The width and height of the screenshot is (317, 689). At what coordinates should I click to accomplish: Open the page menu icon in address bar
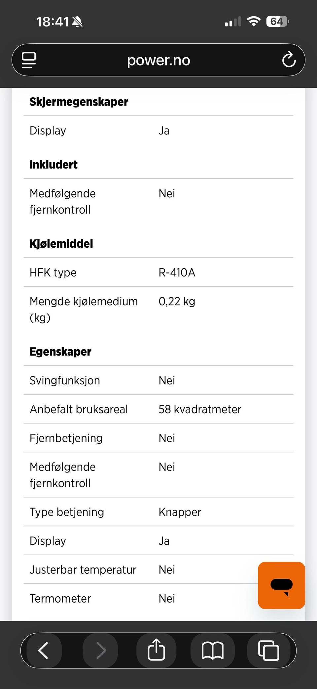pyautogui.click(x=29, y=60)
